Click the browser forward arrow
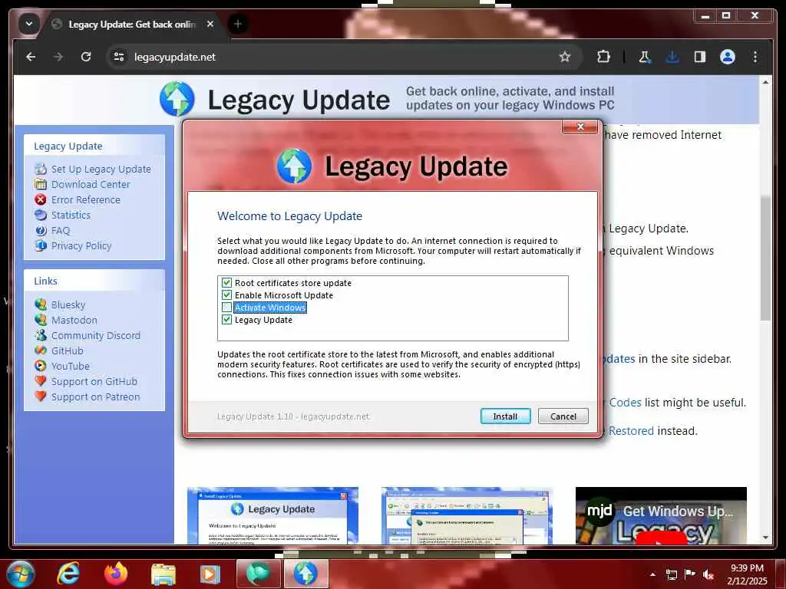Screen dimensions: 786x589 click(58, 57)
